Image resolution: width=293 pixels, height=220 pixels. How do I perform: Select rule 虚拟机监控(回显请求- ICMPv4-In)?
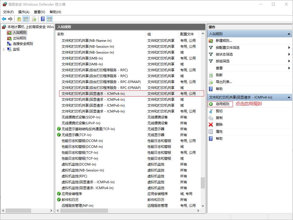coord(87,188)
